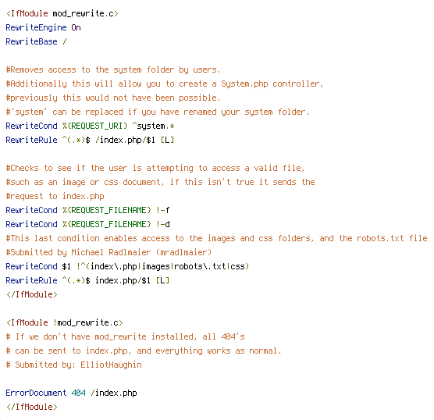The image size is (434, 420).
Task: Click the REQUEST_FILENAME !-f condition
Action: coord(87,211)
